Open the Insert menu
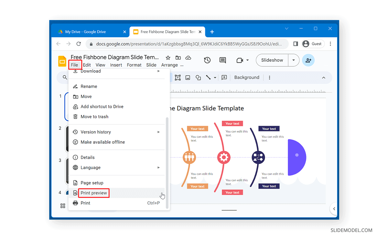 116,65
